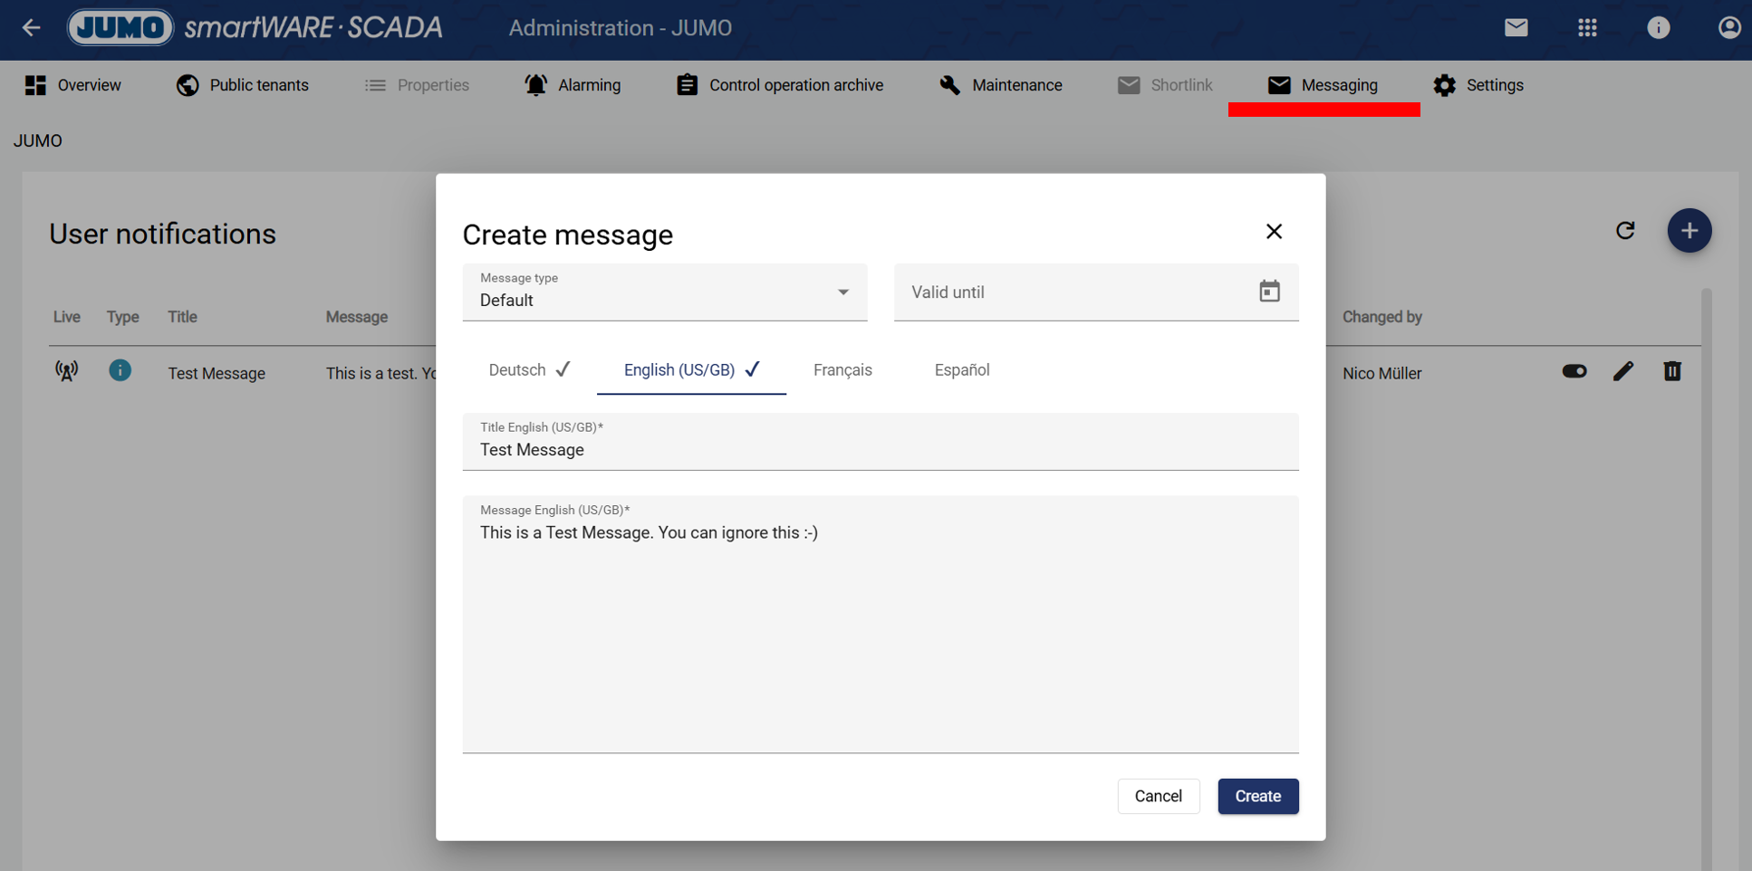1752x871 pixels.
Task: Open the user account icon
Action: pos(1728,28)
